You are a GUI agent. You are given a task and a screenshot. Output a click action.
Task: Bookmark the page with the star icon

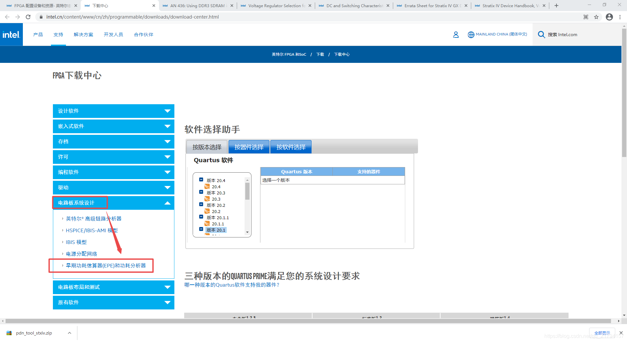click(596, 17)
